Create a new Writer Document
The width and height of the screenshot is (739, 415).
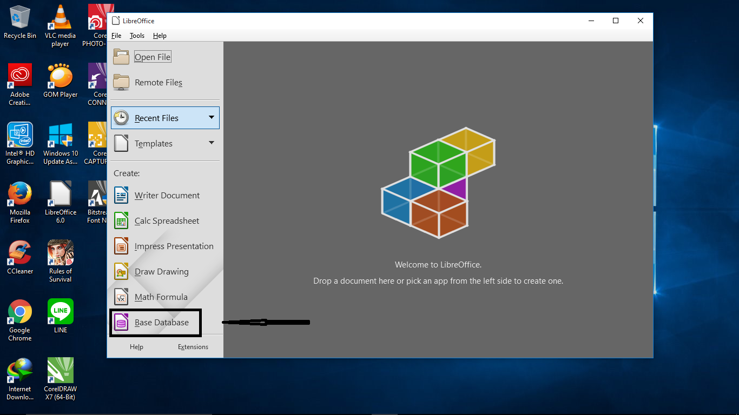point(165,195)
